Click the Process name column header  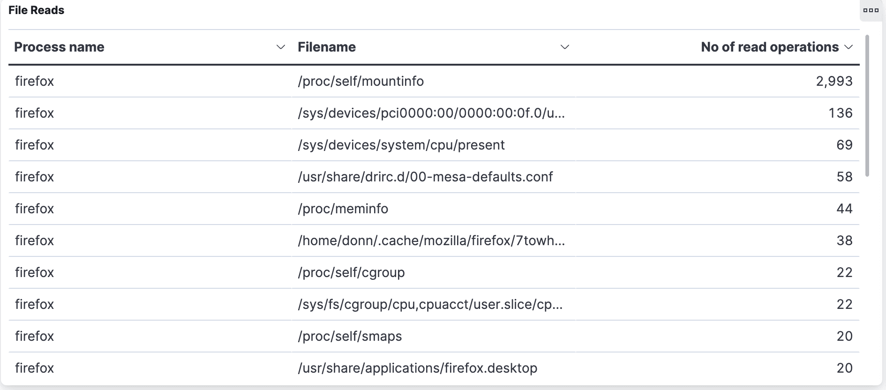(59, 47)
